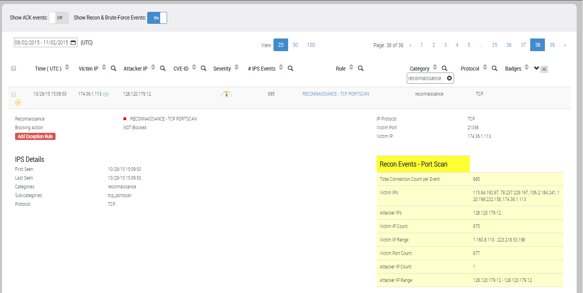Set view to 25 rows
583x293 pixels.
click(281, 45)
